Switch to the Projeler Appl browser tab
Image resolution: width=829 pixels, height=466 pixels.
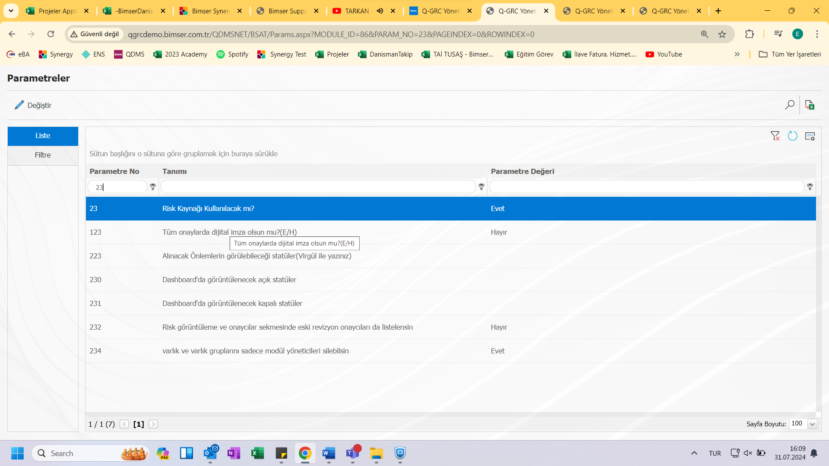(x=57, y=11)
